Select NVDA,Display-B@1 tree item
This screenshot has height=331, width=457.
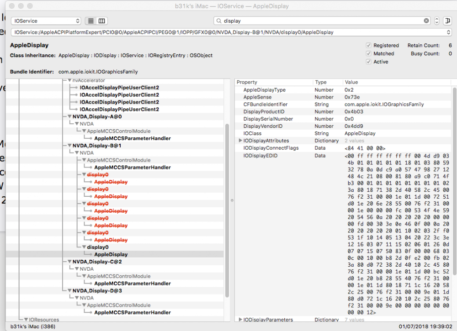click(97, 146)
